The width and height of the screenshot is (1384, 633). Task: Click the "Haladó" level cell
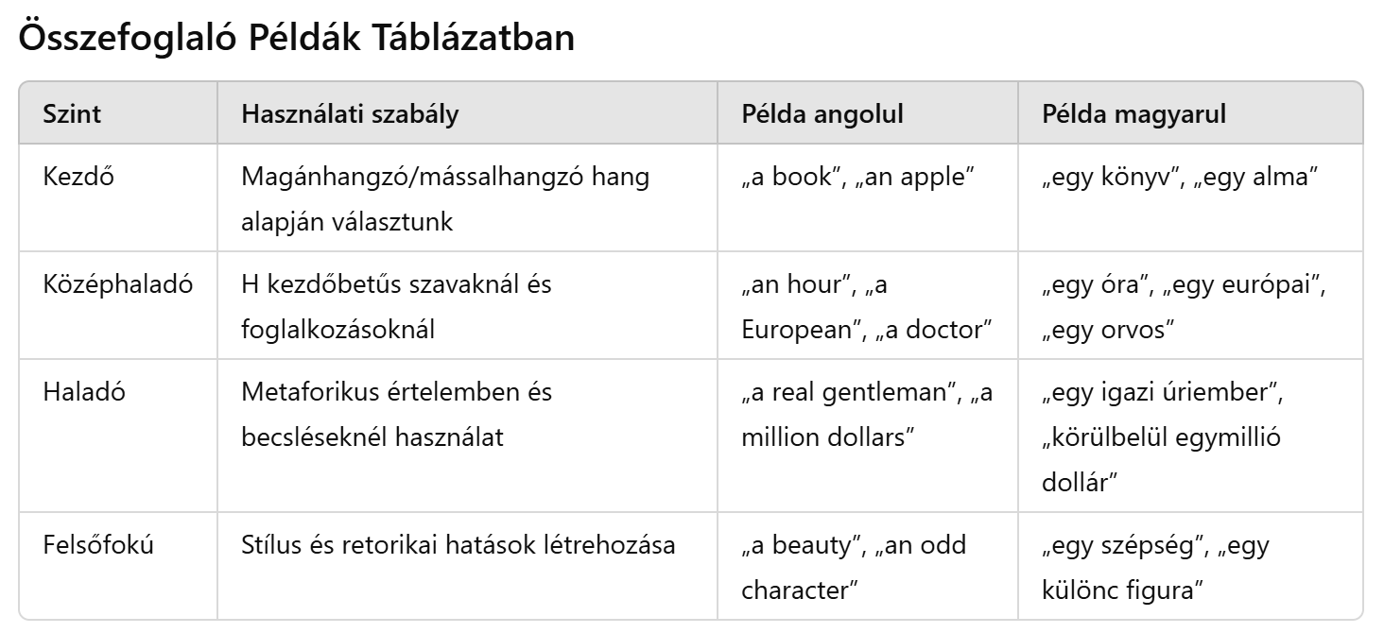pyautogui.click(x=84, y=391)
